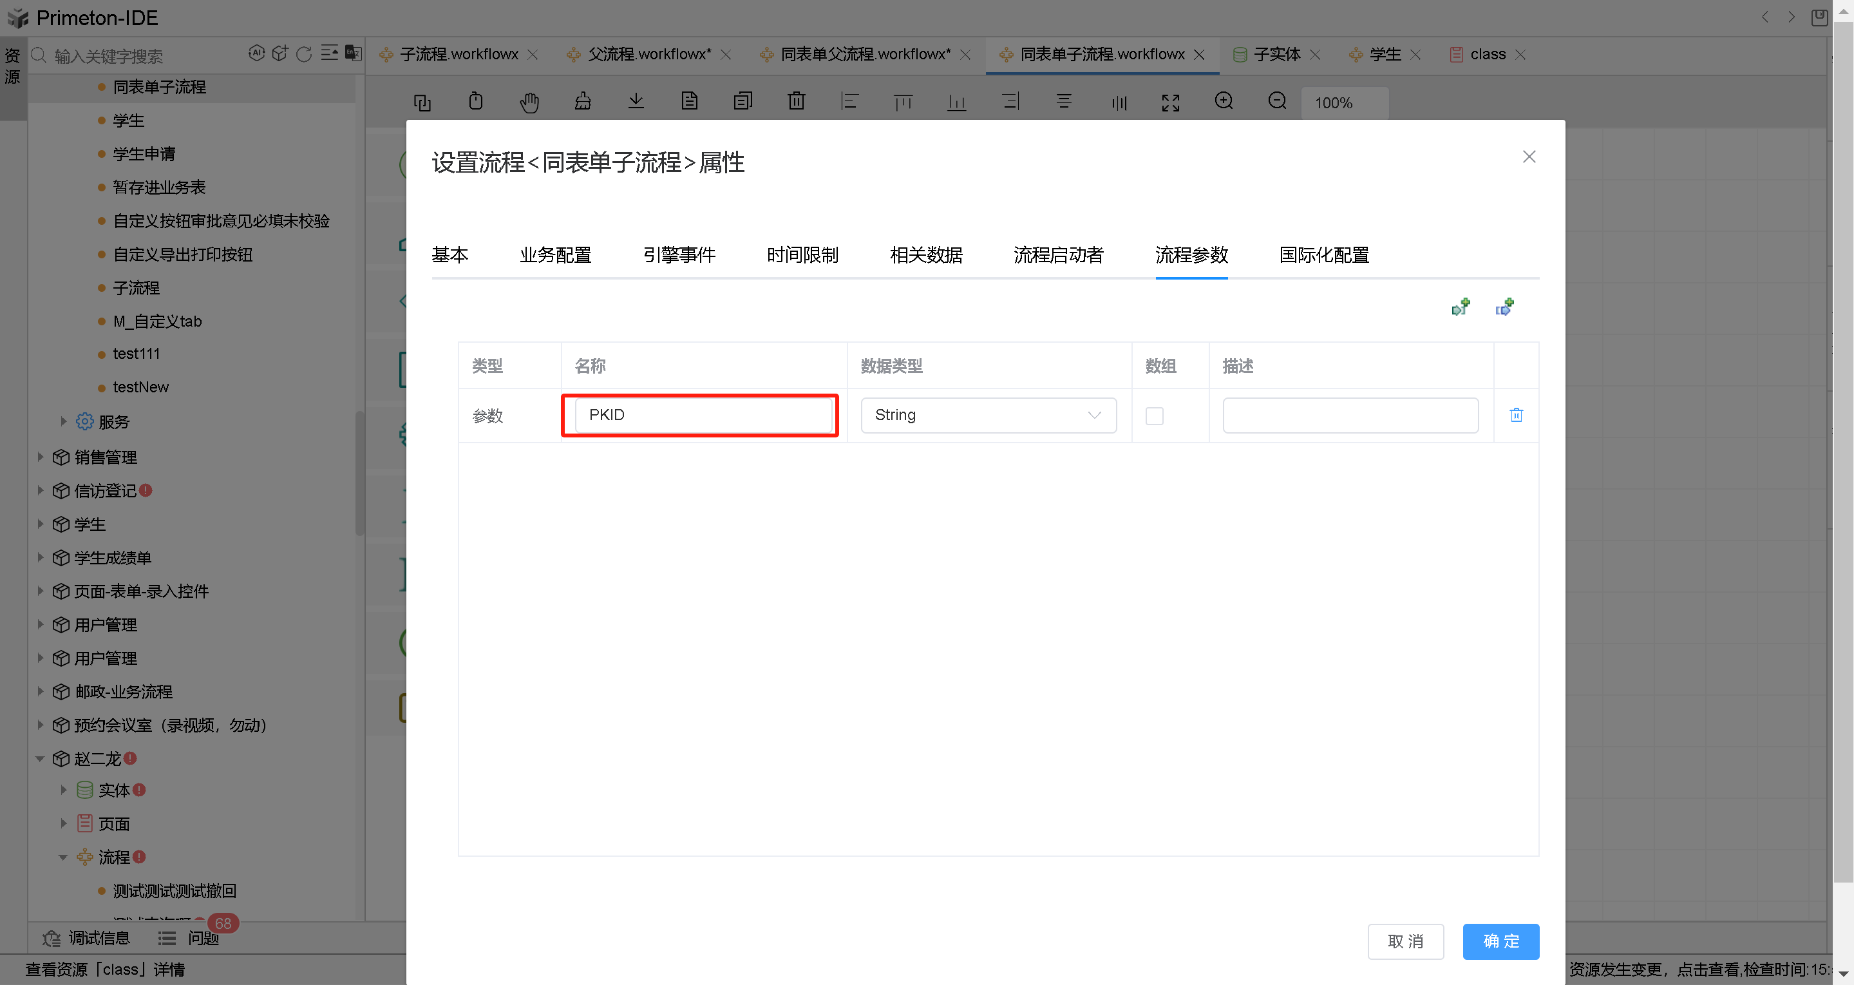Viewport: 1854px width, 985px height.
Task: Click the toolbar delete trash icon
Action: point(796,102)
